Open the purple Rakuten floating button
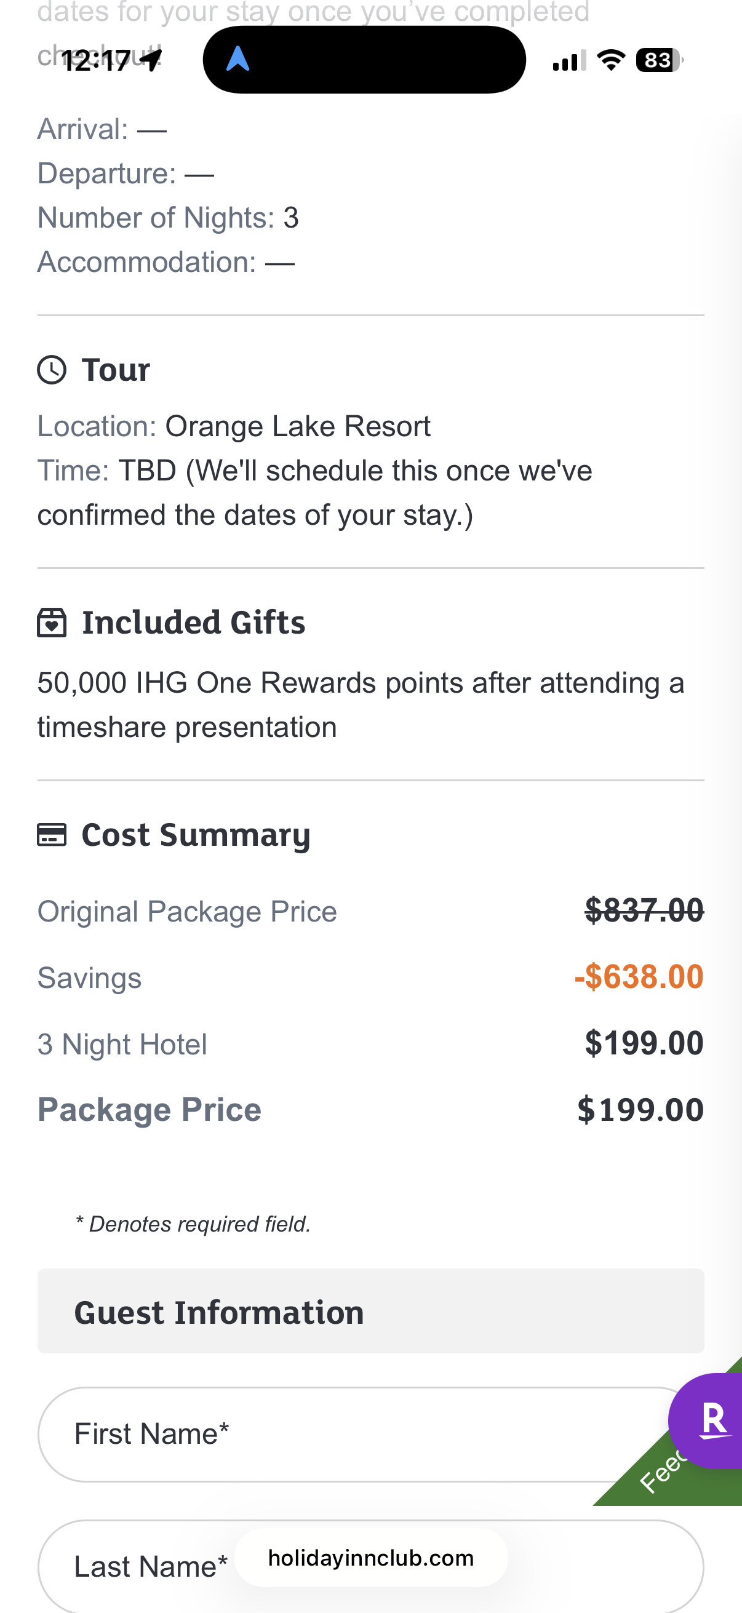 tap(711, 1420)
